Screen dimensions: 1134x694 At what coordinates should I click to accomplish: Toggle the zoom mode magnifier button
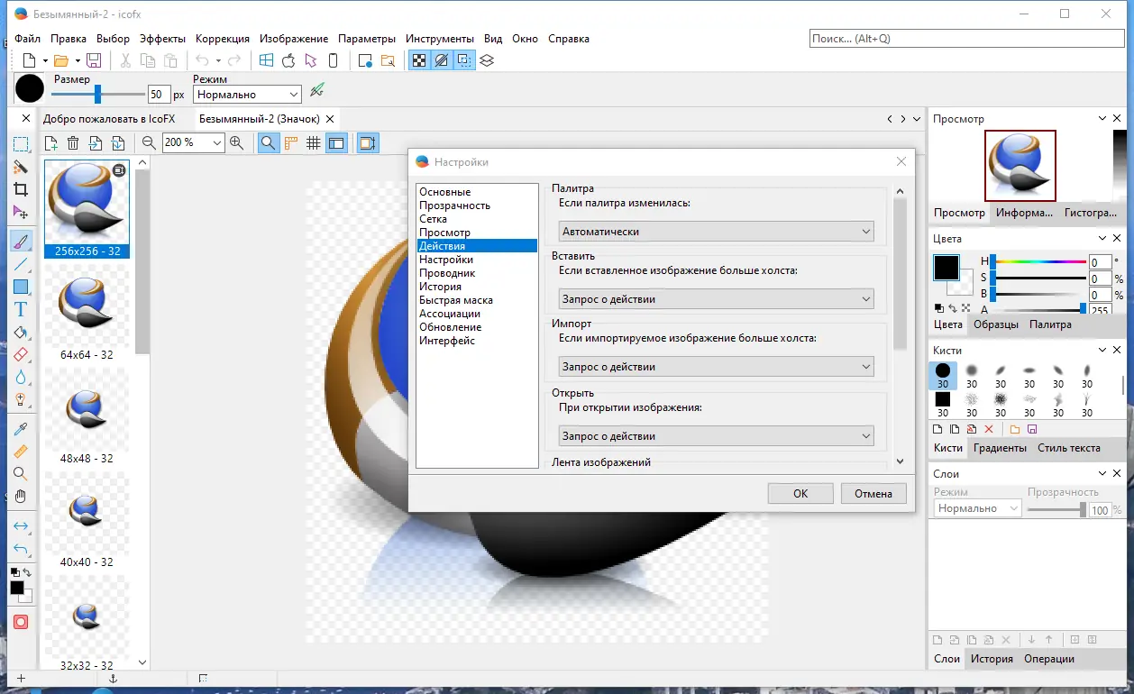[268, 142]
